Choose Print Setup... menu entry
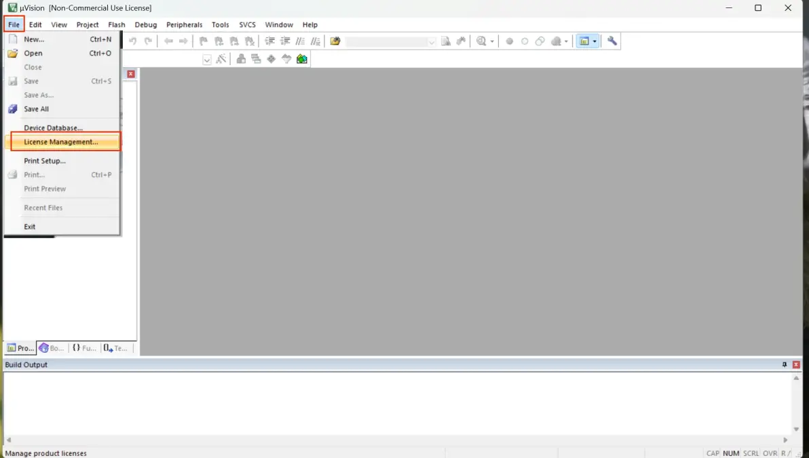This screenshot has width=809, height=458. pos(62,161)
